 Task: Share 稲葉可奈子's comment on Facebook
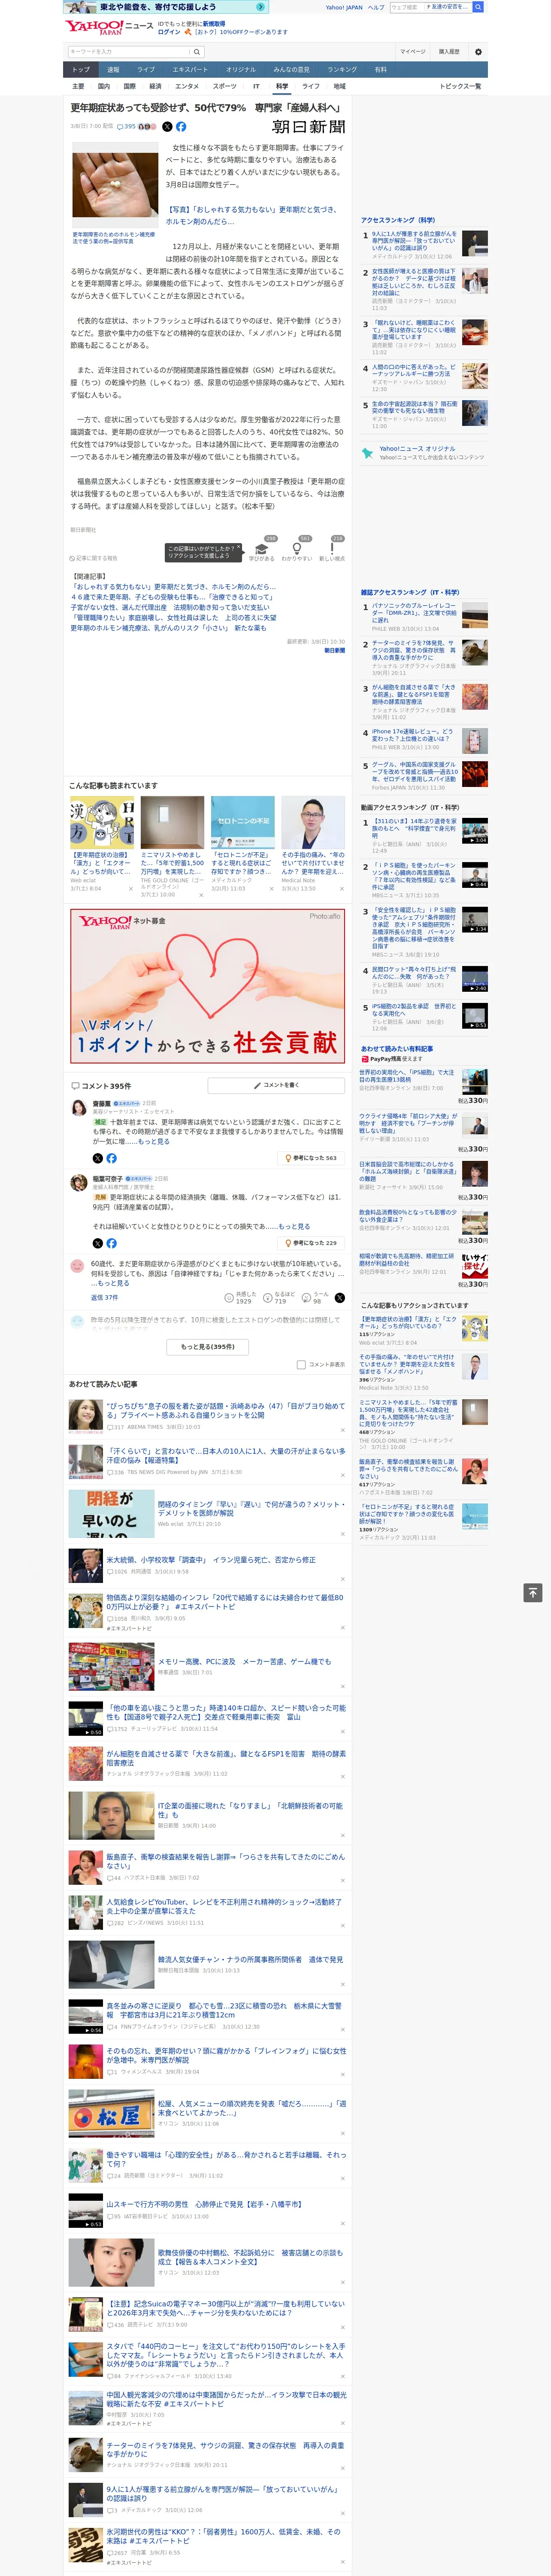pos(111,1243)
